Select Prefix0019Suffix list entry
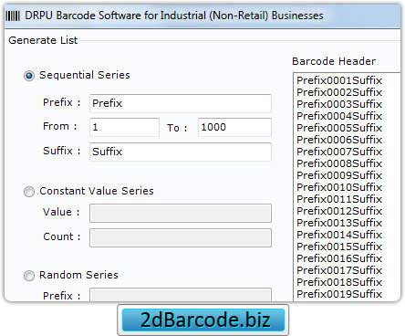This screenshot has height=336, width=405. tap(339, 294)
